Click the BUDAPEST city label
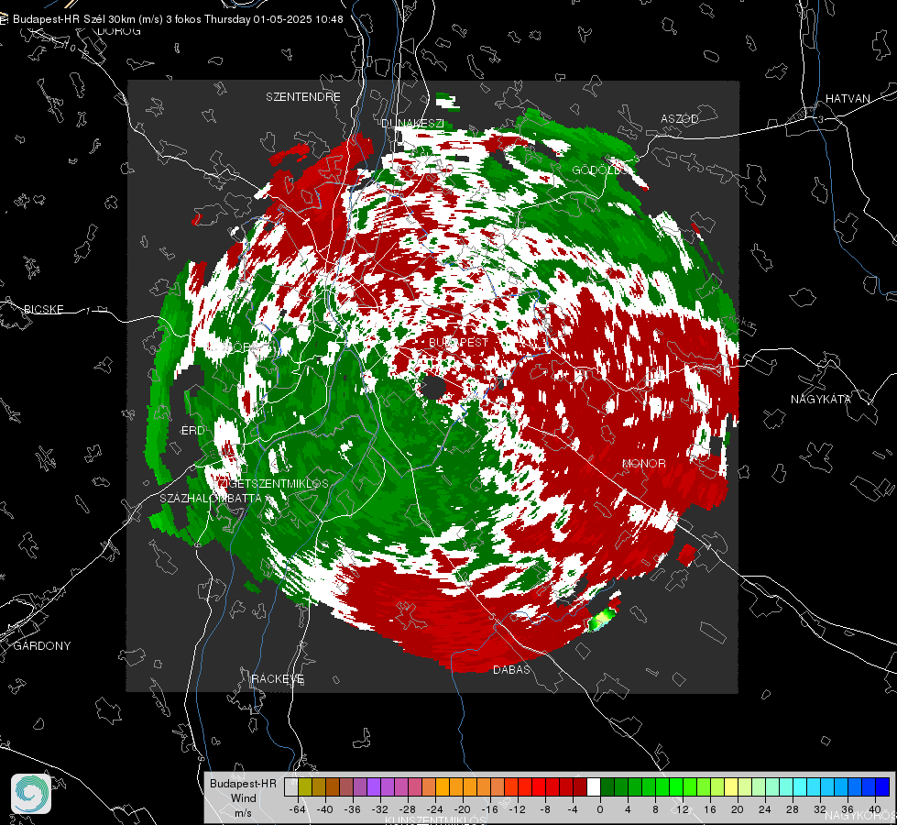 [459, 342]
